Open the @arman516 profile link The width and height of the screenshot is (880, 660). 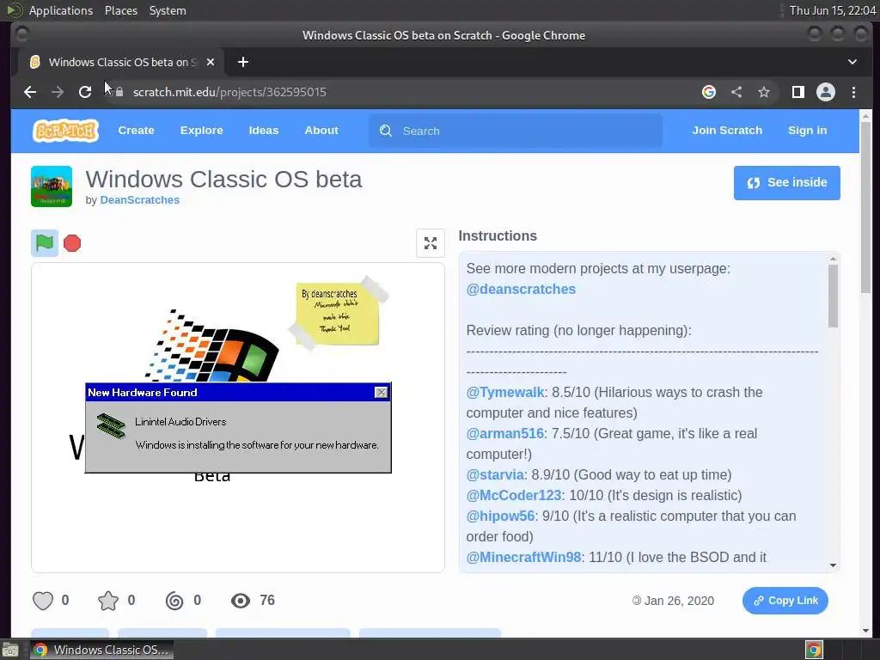504,433
